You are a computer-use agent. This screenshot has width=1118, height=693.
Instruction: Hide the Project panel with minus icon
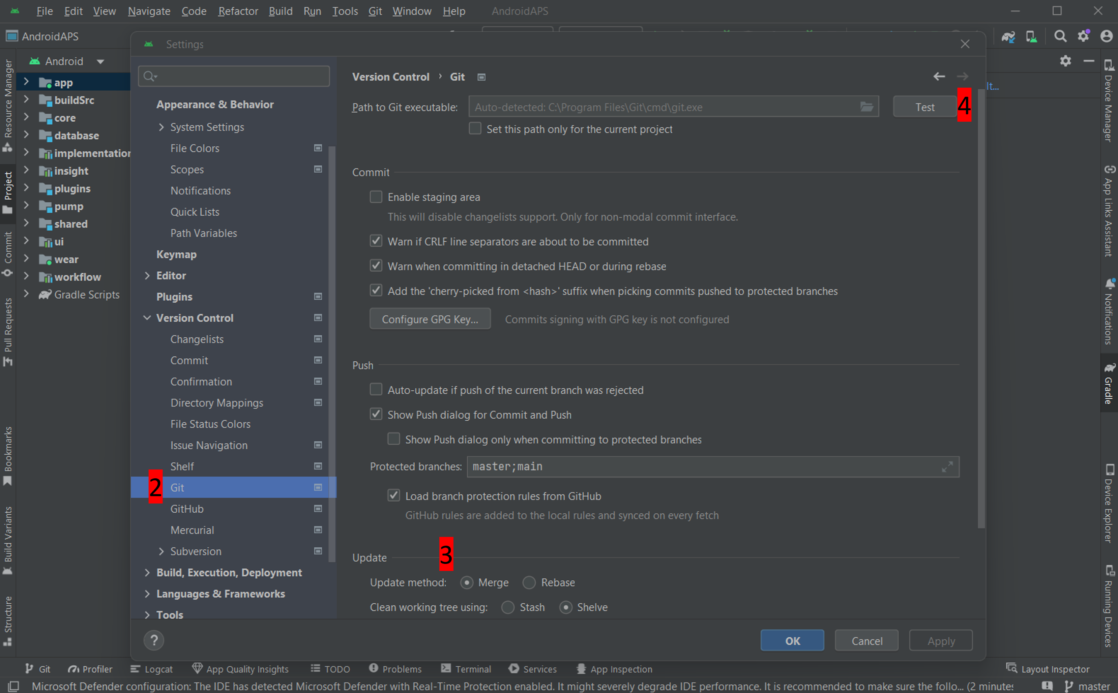[x=1089, y=61]
